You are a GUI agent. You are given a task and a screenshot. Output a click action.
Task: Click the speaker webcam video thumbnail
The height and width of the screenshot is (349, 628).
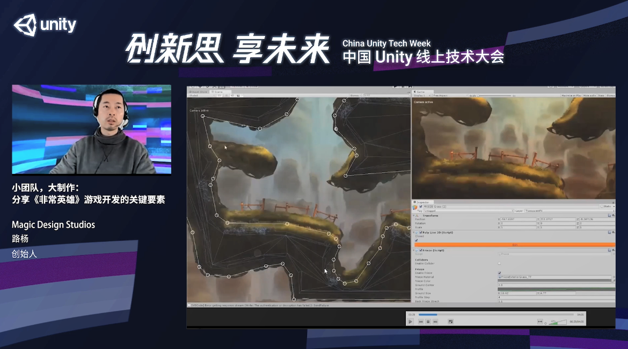(92, 129)
